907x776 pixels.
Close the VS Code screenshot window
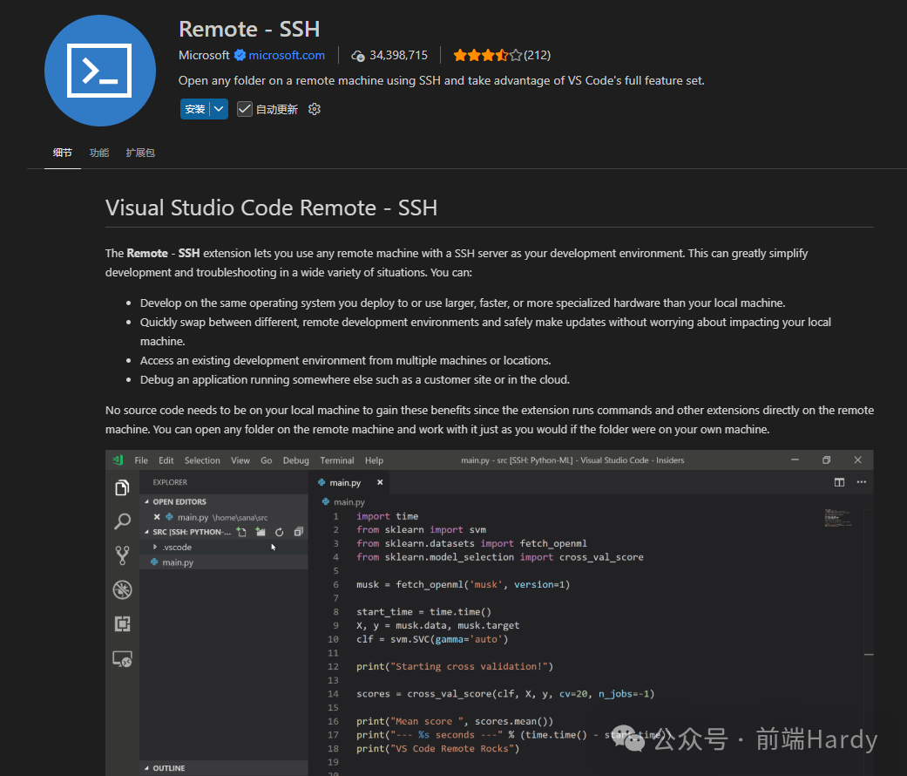tap(858, 460)
